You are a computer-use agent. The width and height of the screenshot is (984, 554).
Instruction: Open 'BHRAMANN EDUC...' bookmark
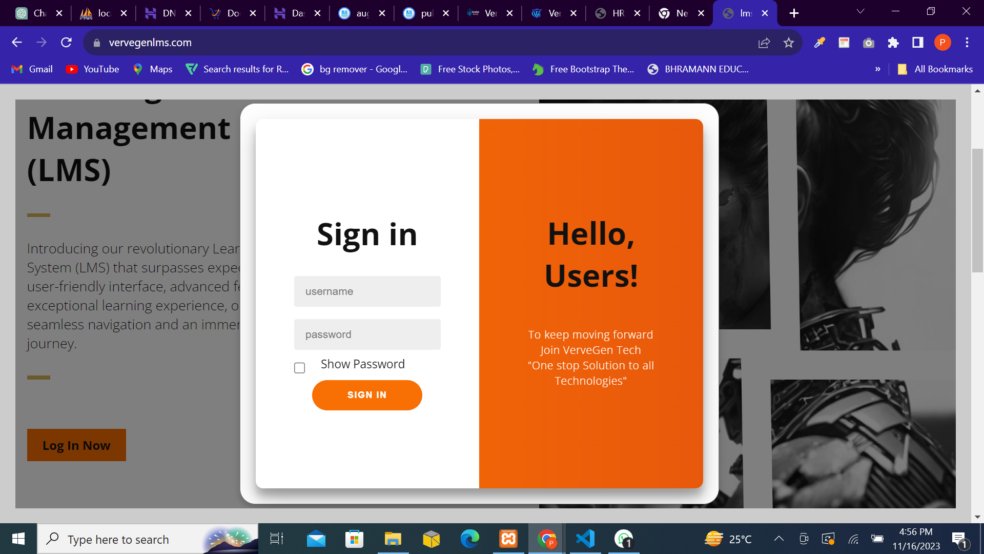698,69
